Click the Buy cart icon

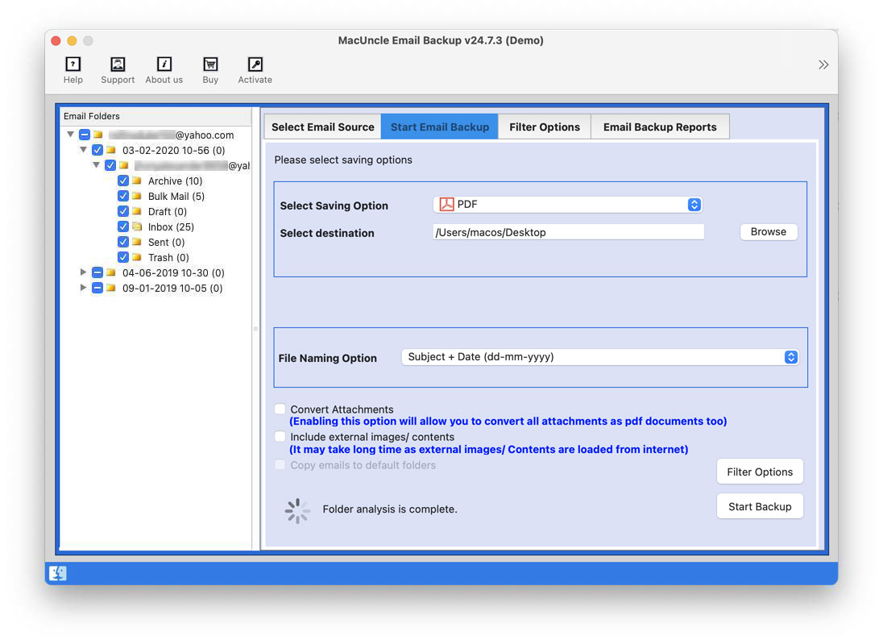coord(210,65)
